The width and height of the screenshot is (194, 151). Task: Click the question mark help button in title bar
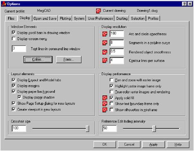click(184, 4)
